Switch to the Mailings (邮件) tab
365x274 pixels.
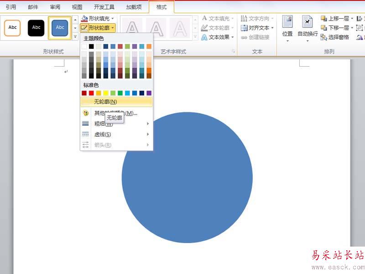(33, 7)
